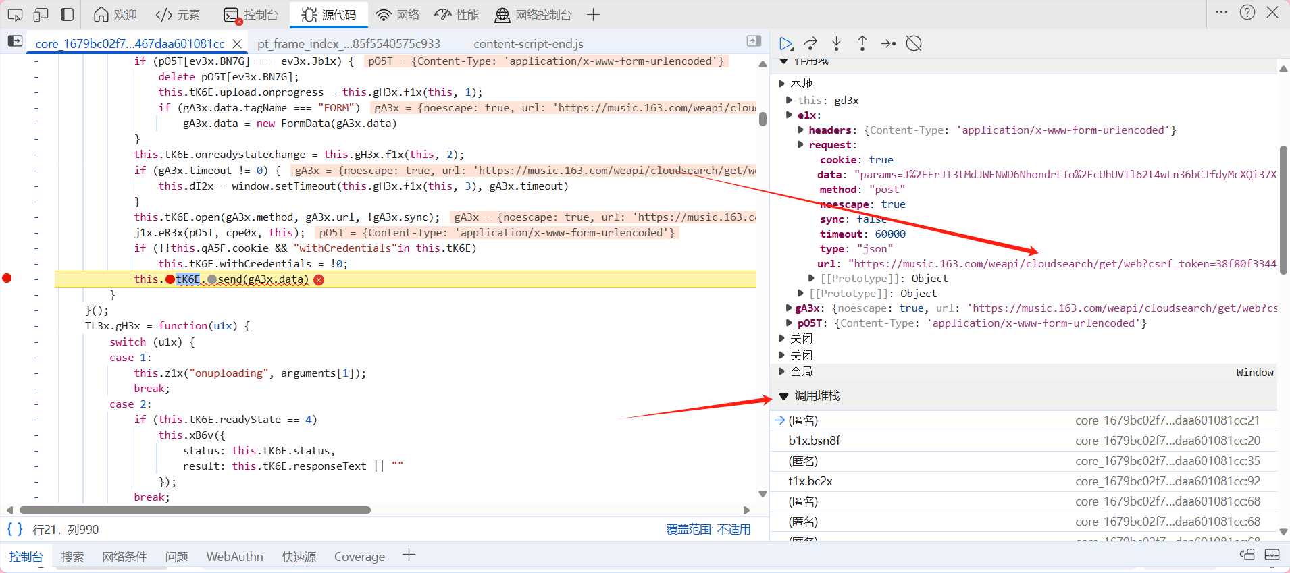Expand the headers property

(800, 130)
